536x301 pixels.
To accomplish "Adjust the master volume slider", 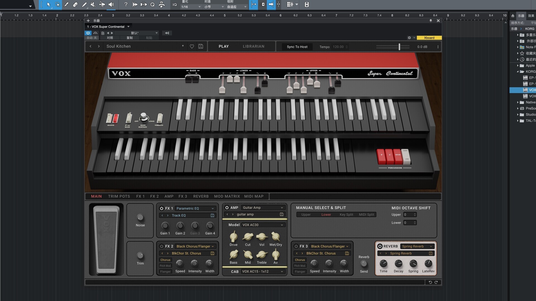I will (x=393, y=47).
